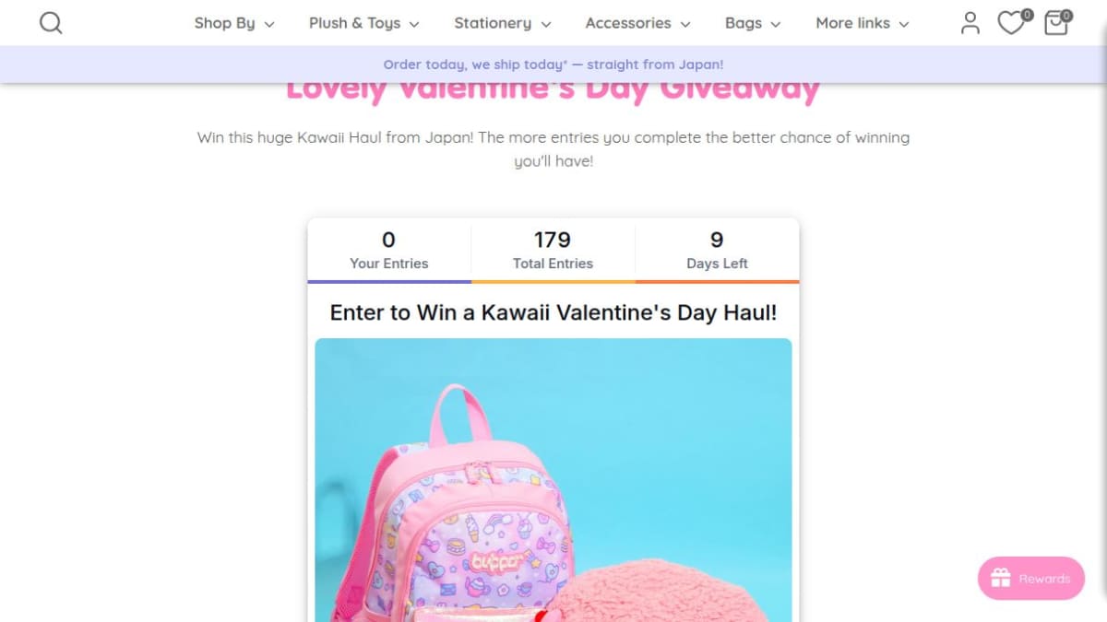Expand the Stationery chevron arrow
1107x622 pixels.
(x=546, y=24)
